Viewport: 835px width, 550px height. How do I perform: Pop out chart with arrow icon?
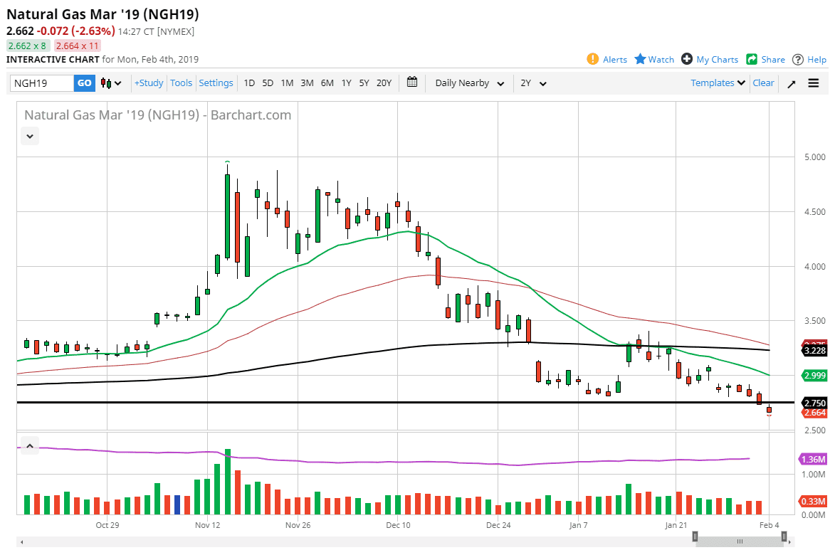791,83
